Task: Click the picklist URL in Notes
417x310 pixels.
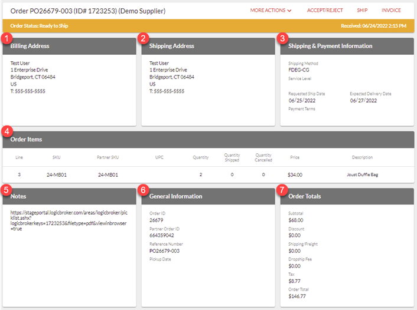Action: coord(68,219)
